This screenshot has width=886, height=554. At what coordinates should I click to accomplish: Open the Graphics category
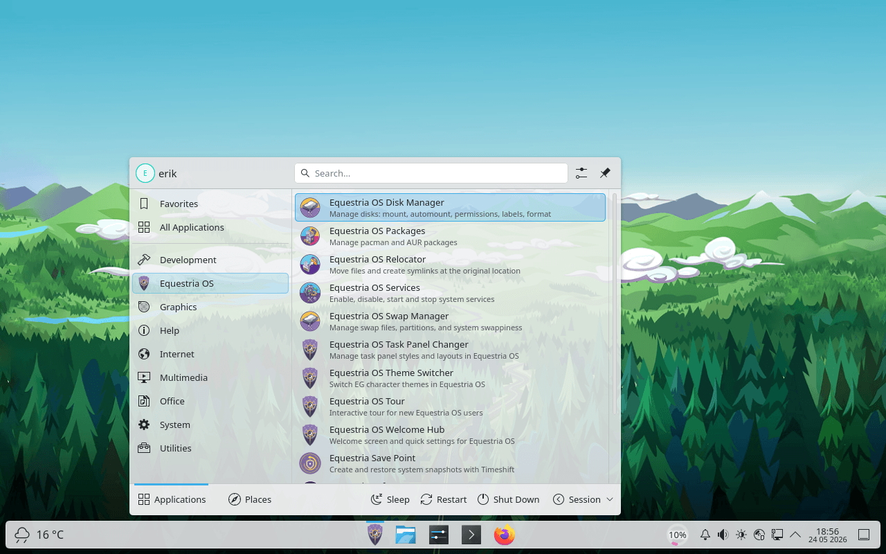coord(210,307)
